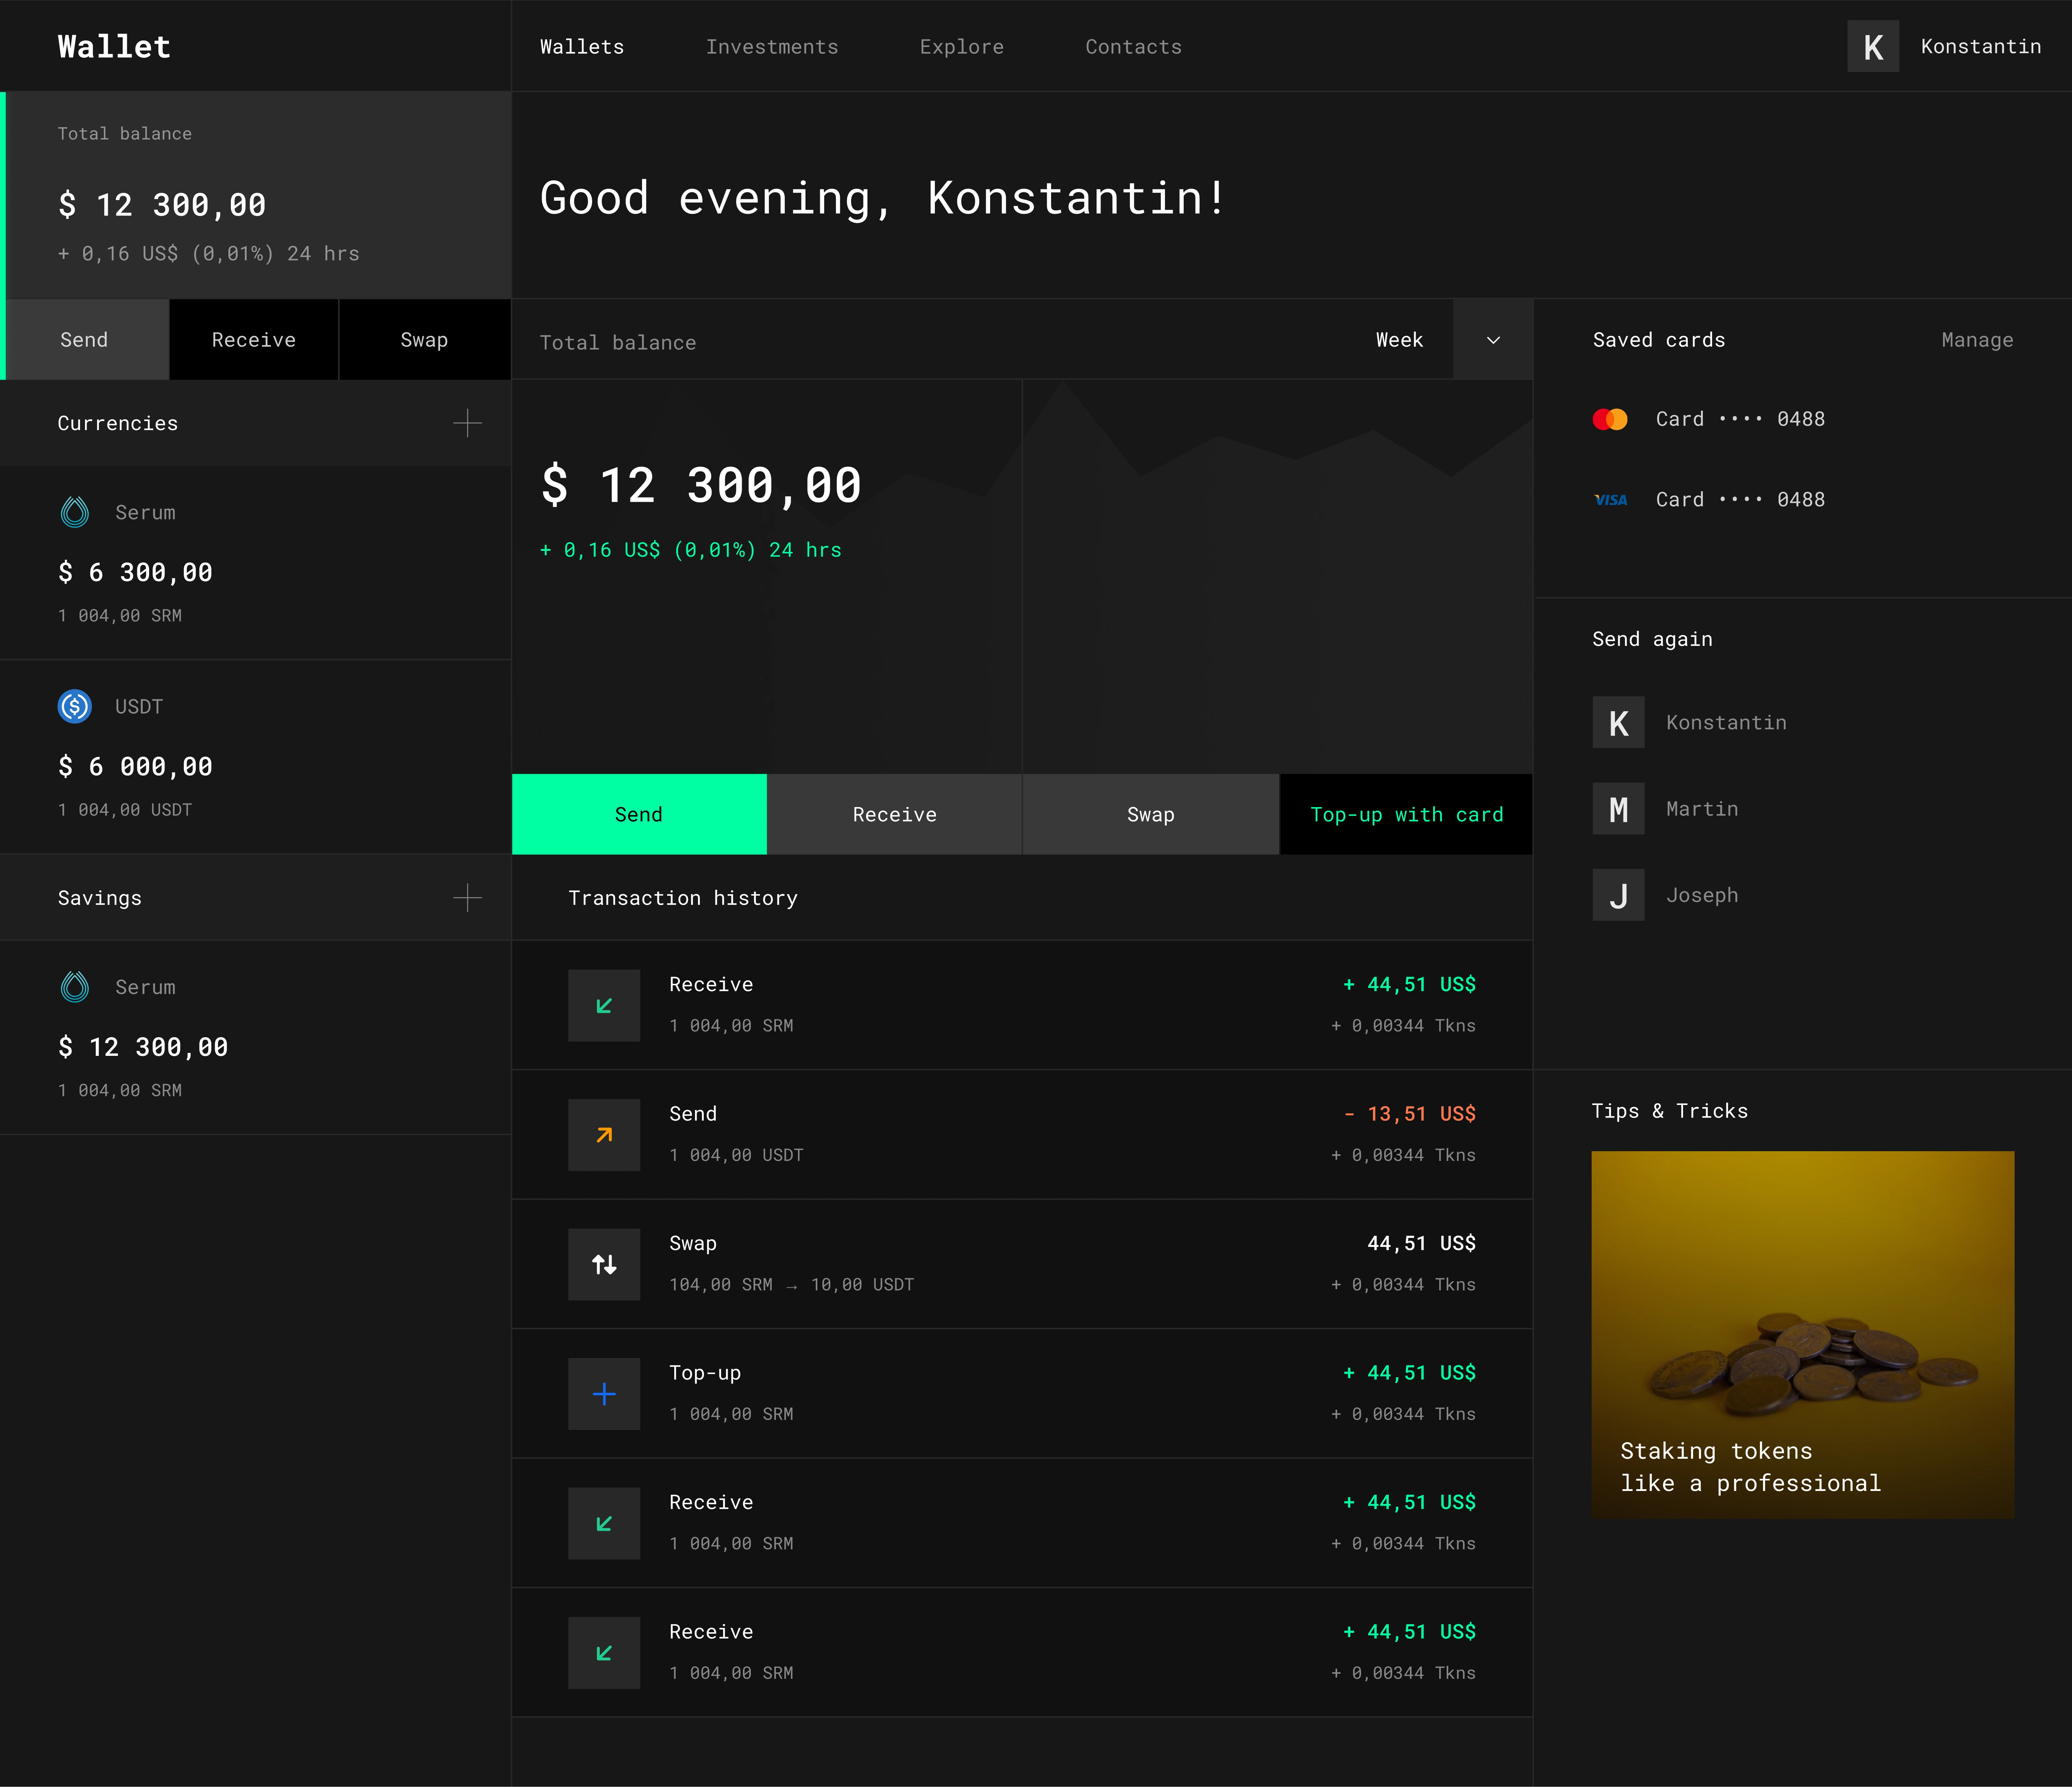This screenshot has width=2072, height=1787.
Task: Click Joseph's J avatar
Action: tap(1618, 895)
